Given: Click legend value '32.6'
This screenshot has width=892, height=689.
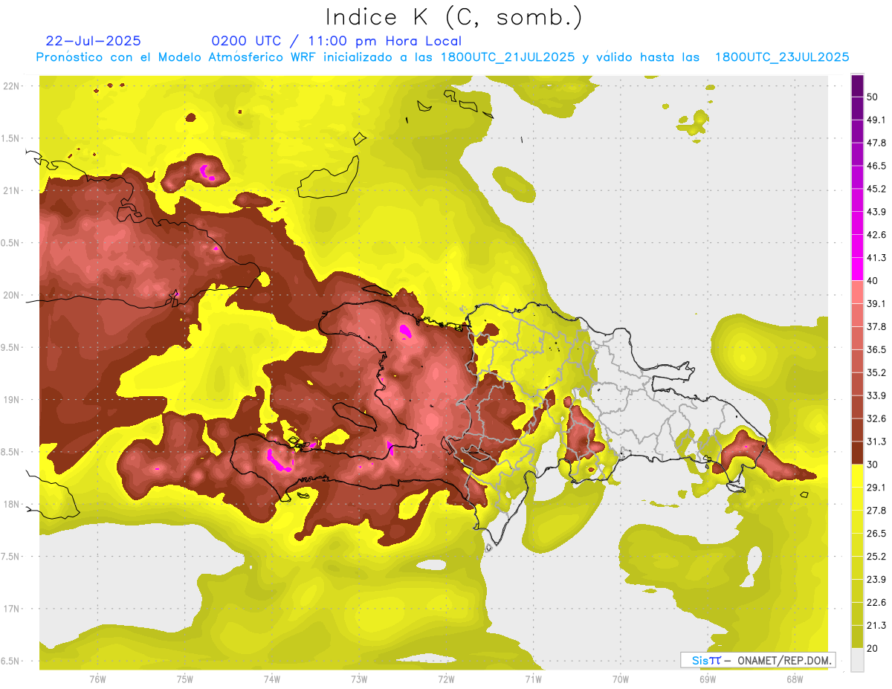Looking at the screenshot, I should pyautogui.click(x=876, y=418).
